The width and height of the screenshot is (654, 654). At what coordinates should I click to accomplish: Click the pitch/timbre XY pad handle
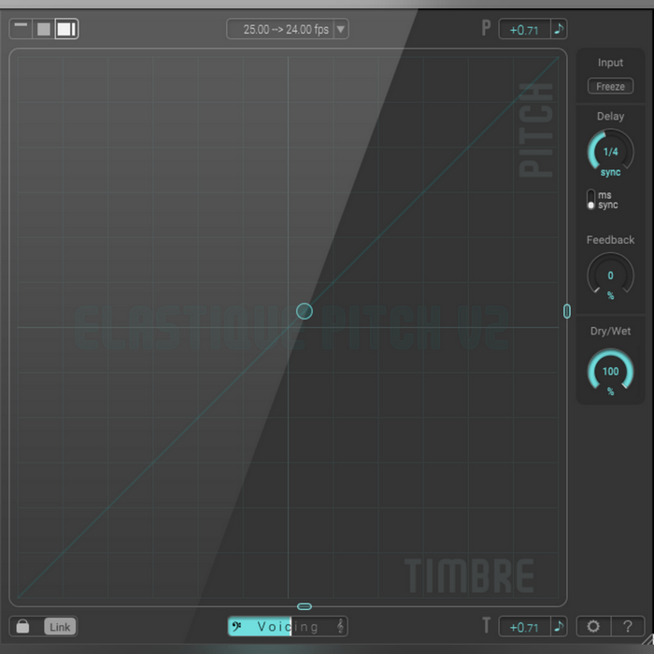tap(305, 311)
